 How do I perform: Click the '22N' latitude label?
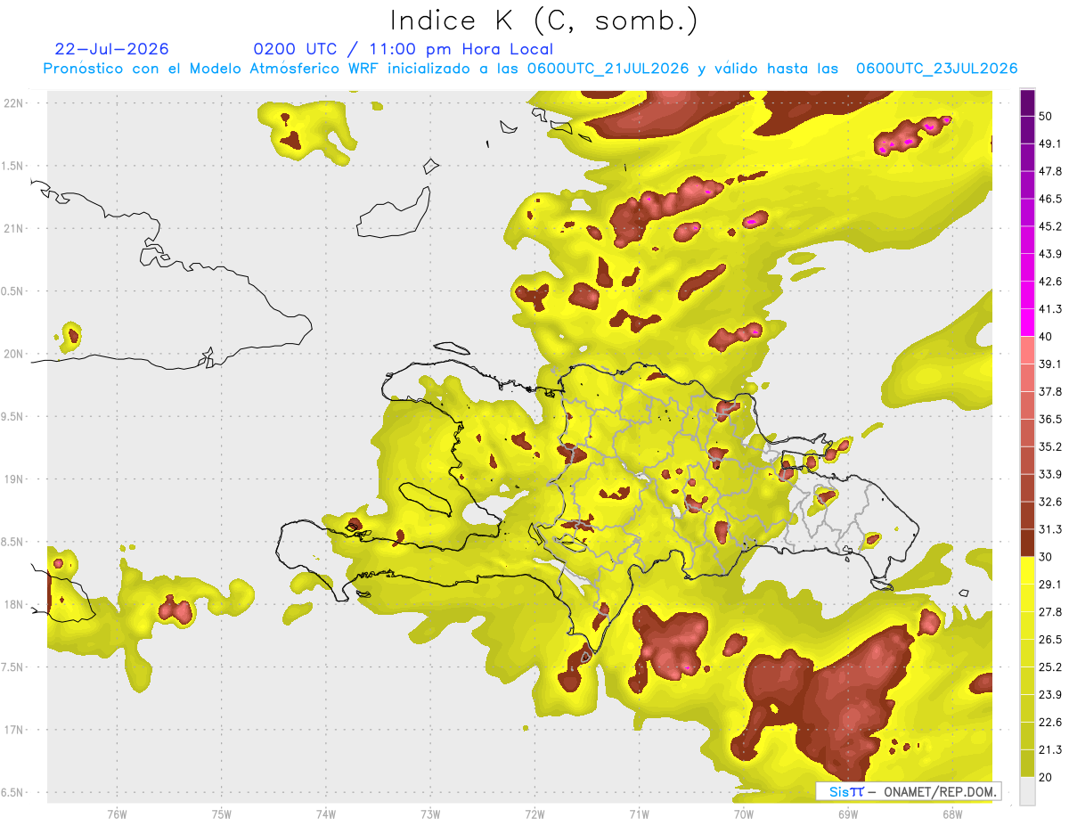(13, 102)
